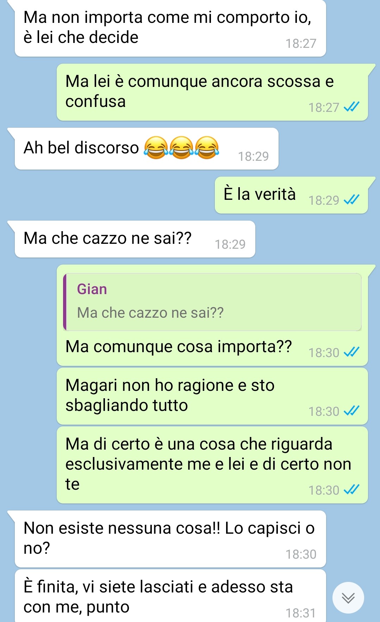Tap the double checkmarks on 'scossa e confusa' message
The height and width of the screenshot is (622, 380).
click(351, 107)
